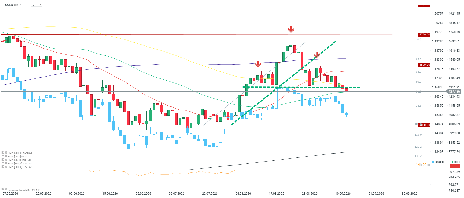Viewport: 464px width, 198px height.
Task: Click the 4500.00 price level label
Action: coord(424,65)
